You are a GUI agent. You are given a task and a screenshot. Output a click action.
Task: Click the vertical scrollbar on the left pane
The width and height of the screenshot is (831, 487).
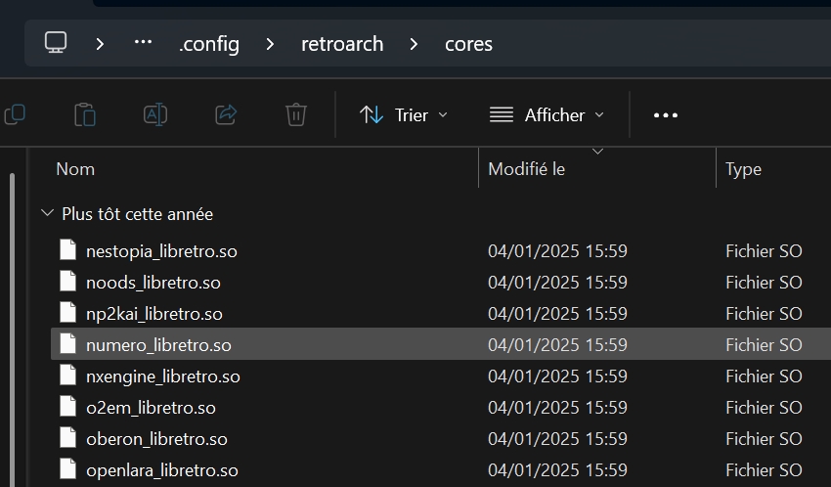12,329
